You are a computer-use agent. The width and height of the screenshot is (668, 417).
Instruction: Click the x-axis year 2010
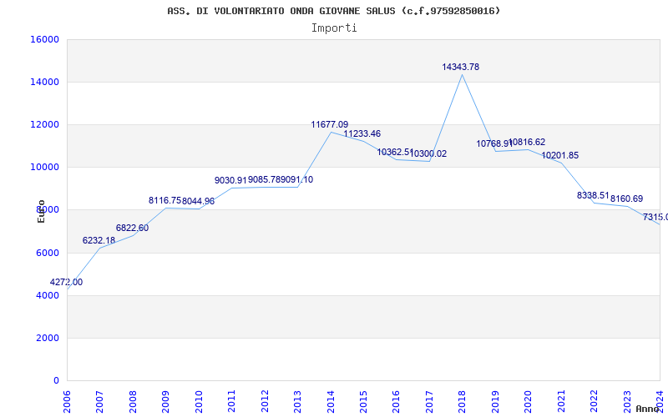tap(199, 401)
